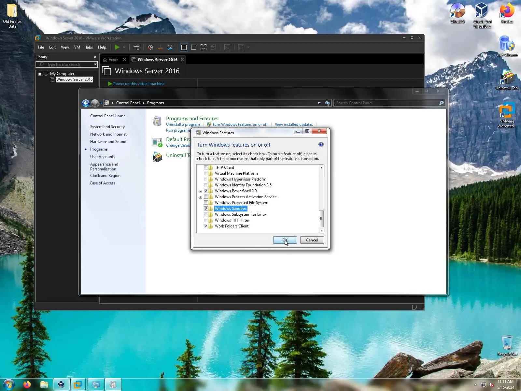
Task: Open the power options dropdown arrow in VMware toolbar
Action: point(124,47)
